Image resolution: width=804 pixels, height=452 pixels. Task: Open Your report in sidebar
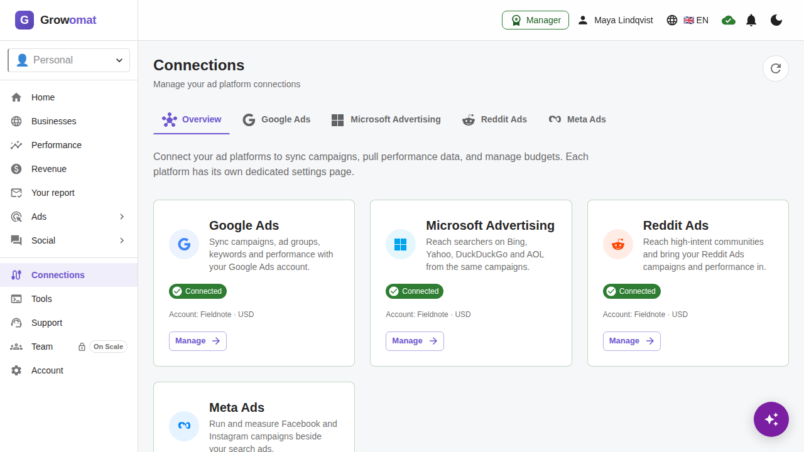[x=69, y=193]
